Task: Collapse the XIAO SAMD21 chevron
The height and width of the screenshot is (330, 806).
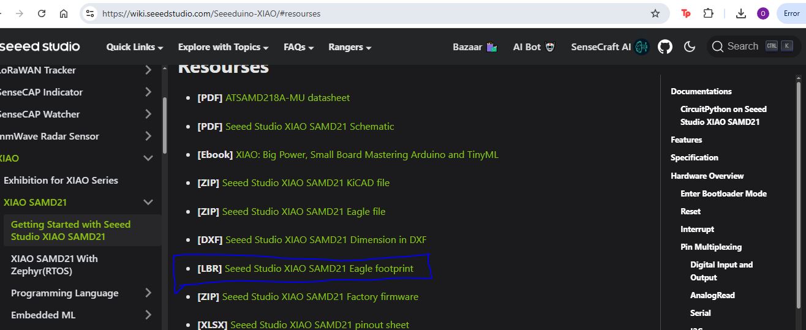Action: coord(148,202)
